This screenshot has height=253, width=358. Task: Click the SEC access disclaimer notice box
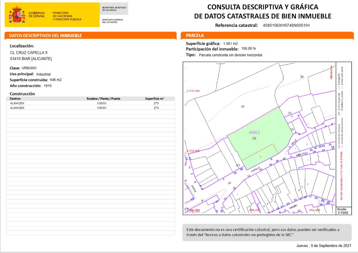click(267, 233)
